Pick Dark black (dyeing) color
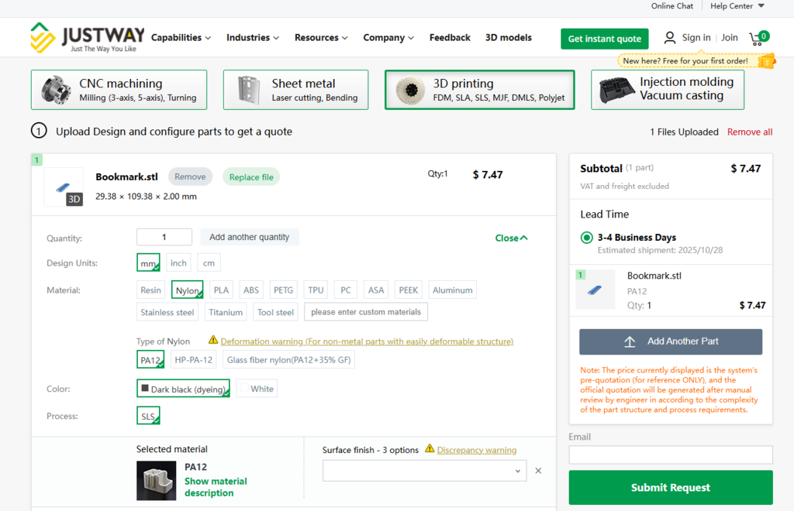794x511 pixels. click(183, 389)
